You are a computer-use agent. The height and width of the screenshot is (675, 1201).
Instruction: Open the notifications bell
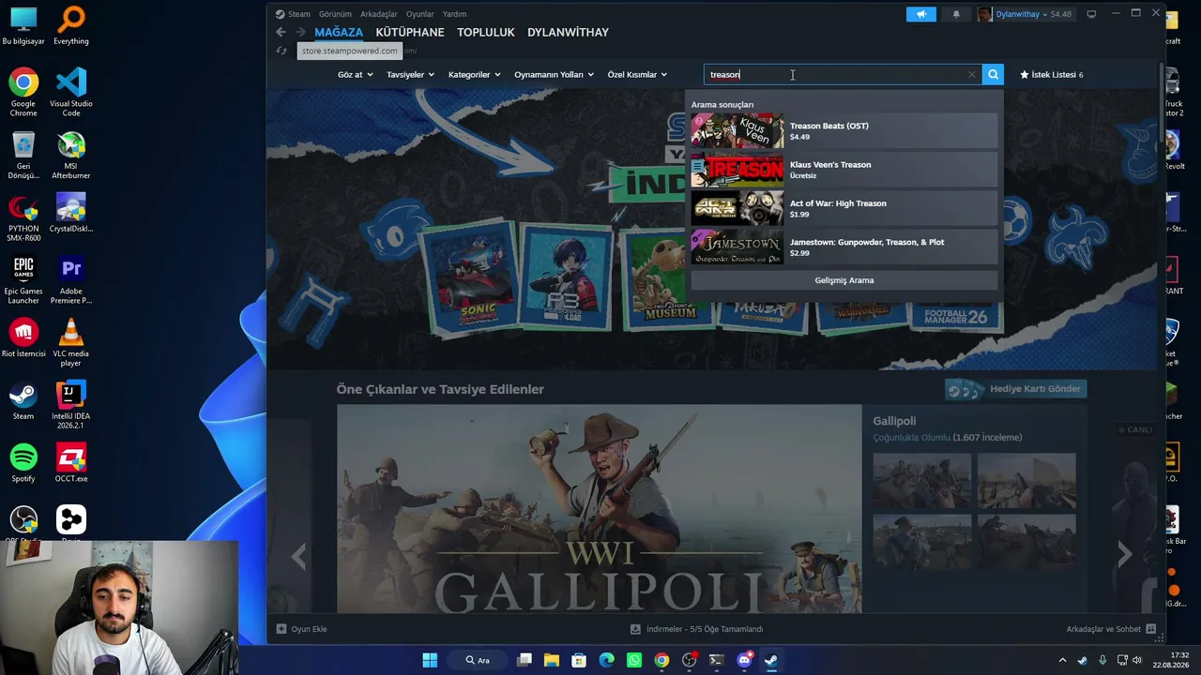pyautogui.click(x=956, y=14)
